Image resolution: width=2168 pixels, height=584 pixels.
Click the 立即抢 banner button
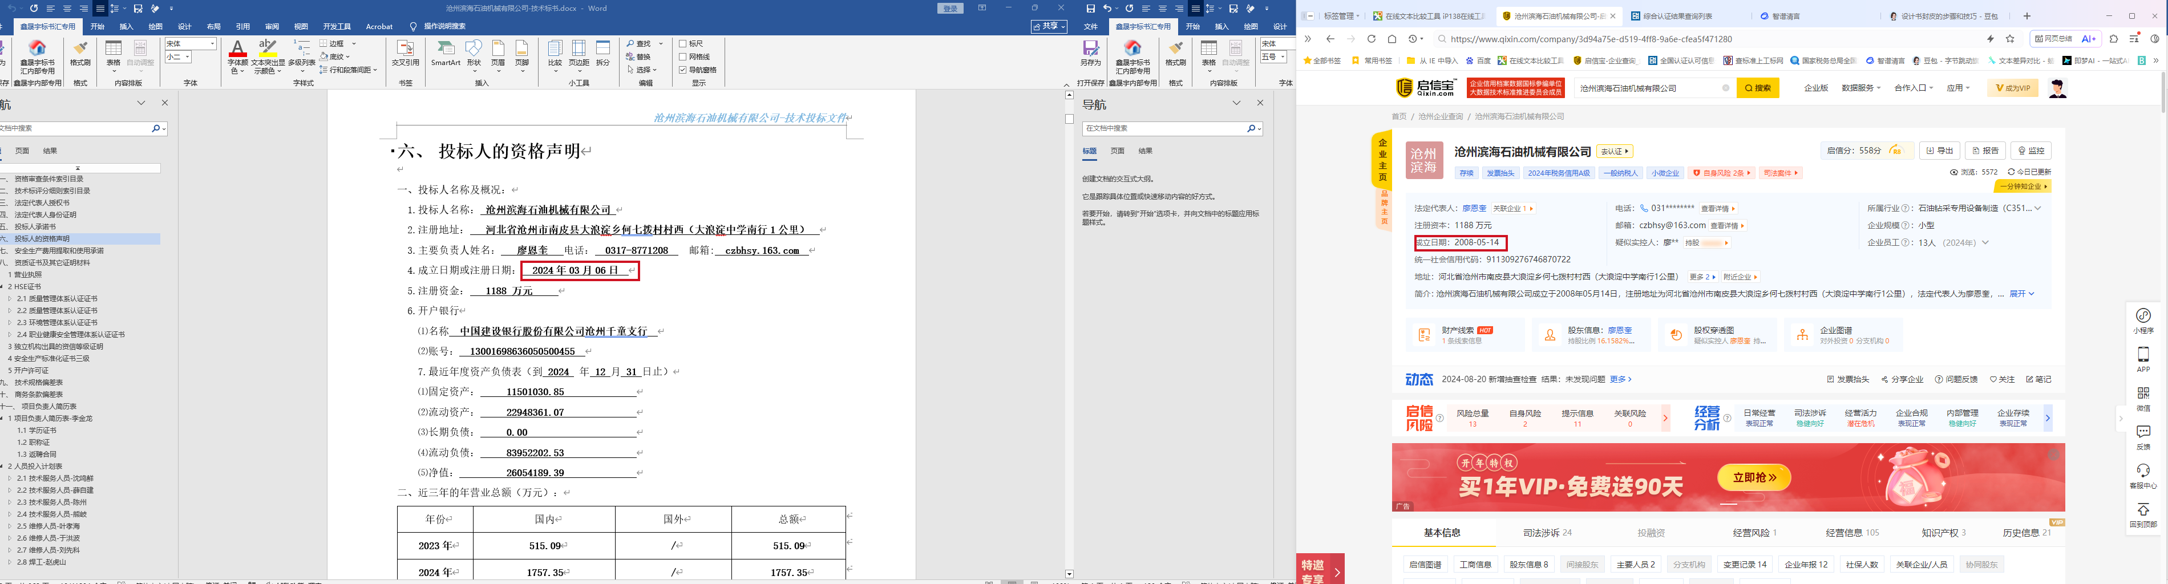pyautogui.click(x=1754, y=477)
